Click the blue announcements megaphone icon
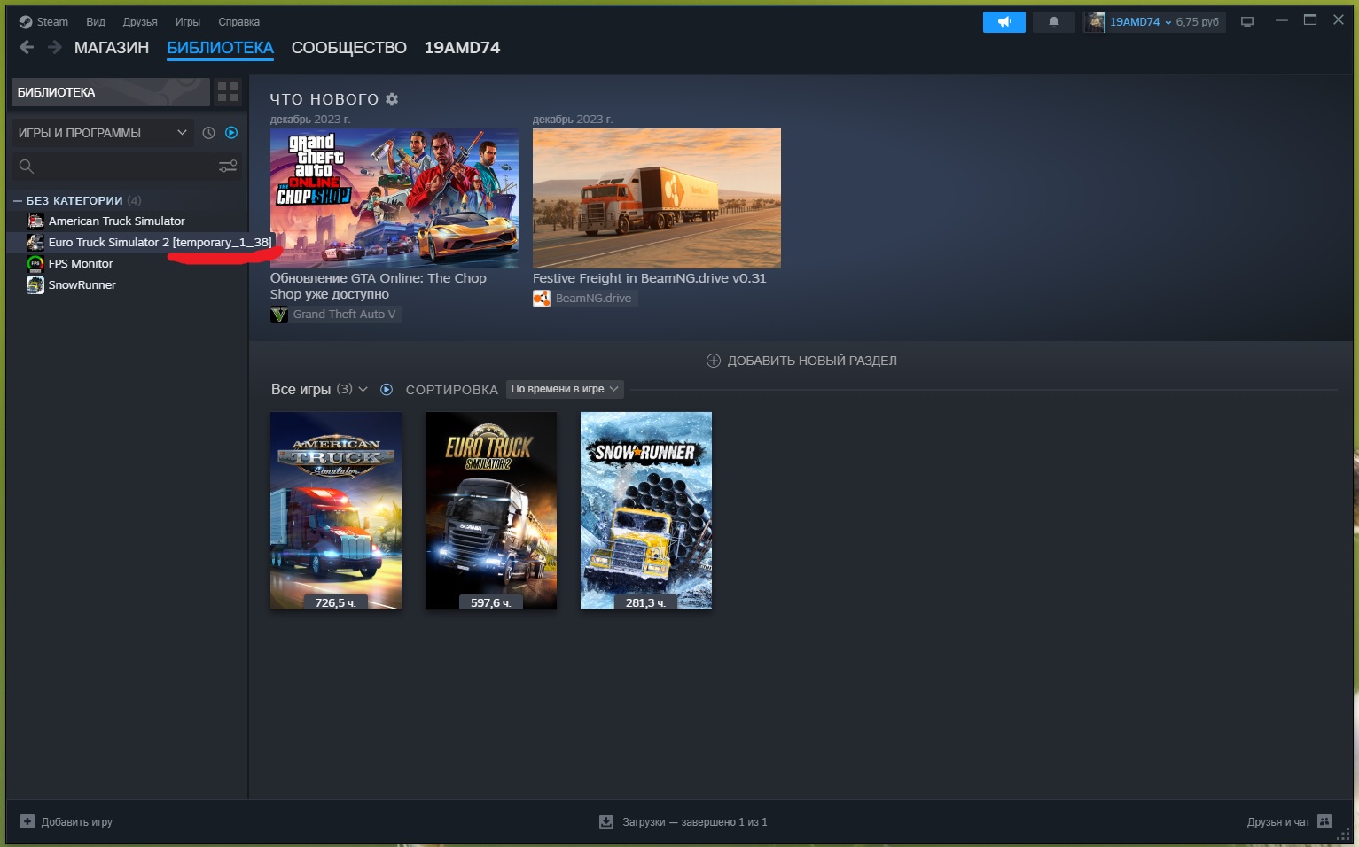Viewport: 1359px width, 847px height. [1004, 22]
